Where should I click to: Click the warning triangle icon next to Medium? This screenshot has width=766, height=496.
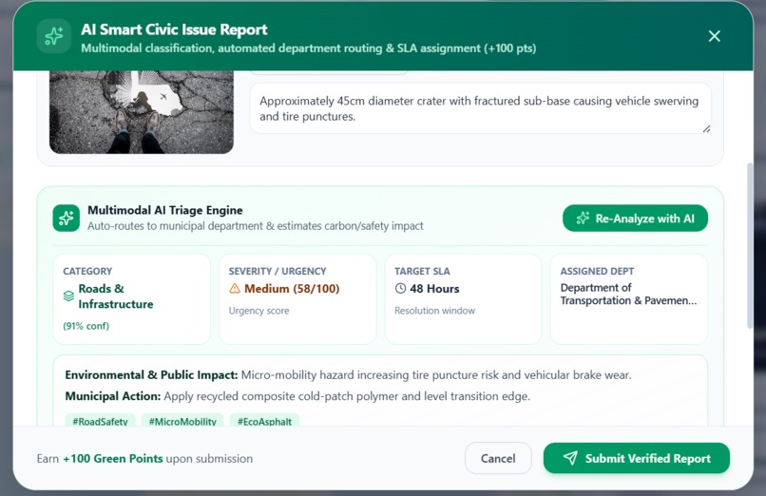click(235, 289)
